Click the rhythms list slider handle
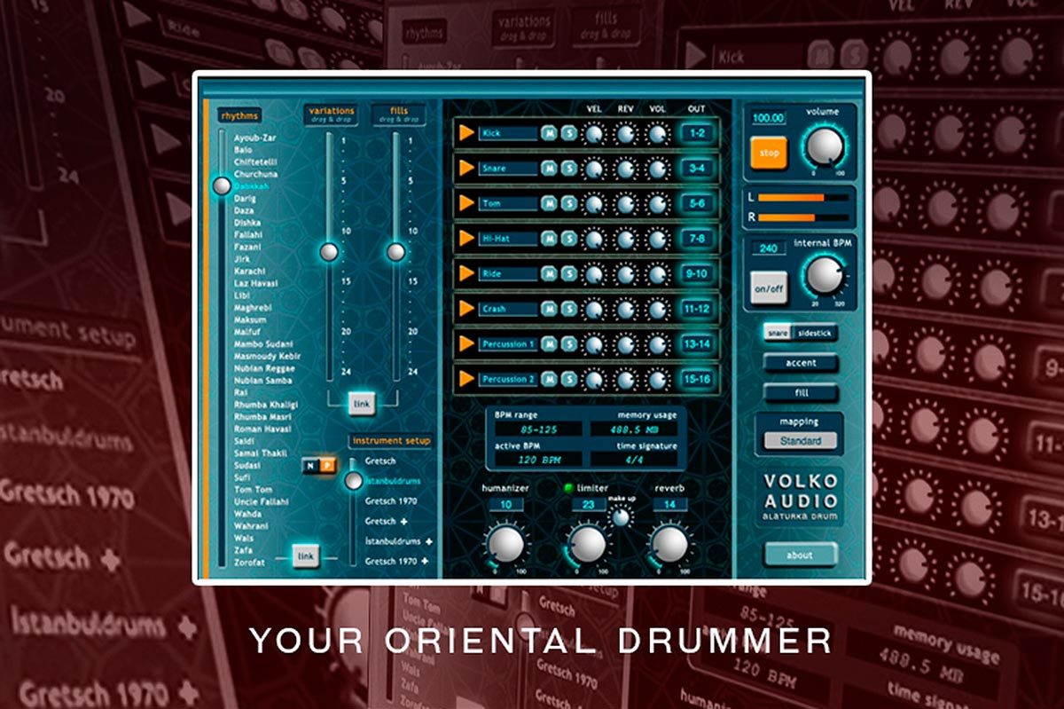Viewport: 1064px width, 709px height. coord(222,185)
